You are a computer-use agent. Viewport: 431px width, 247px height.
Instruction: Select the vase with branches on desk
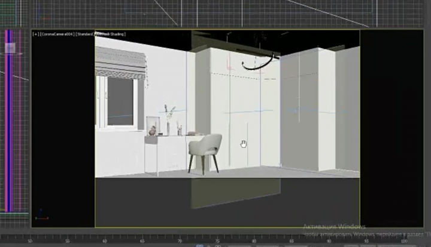[169, 120]
